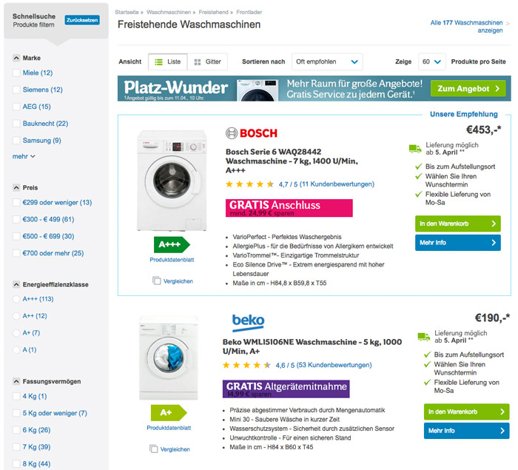The height and width of the screenshot is (470, 518).
Task: Collapse the Preis filter section
Action: pyautogui.click(x=16, y=187)
